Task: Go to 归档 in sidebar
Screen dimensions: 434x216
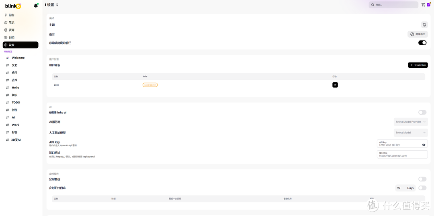Action: (20, 38)
